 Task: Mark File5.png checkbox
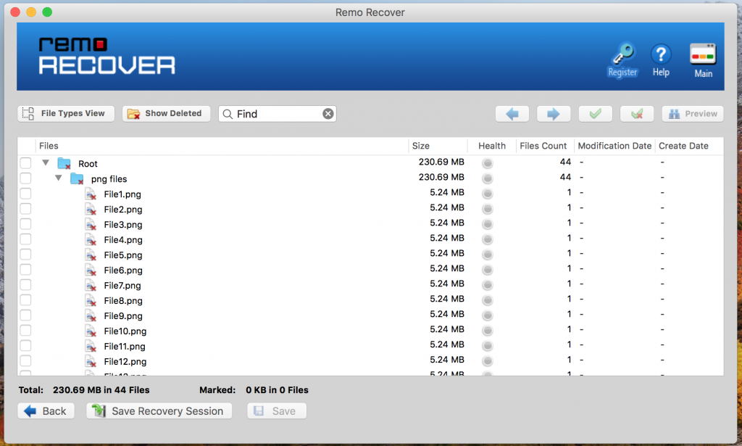pos(25,255)
